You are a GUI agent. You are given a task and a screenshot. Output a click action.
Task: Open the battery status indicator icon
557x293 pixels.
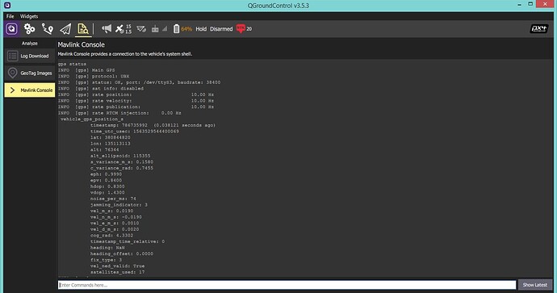176,29
